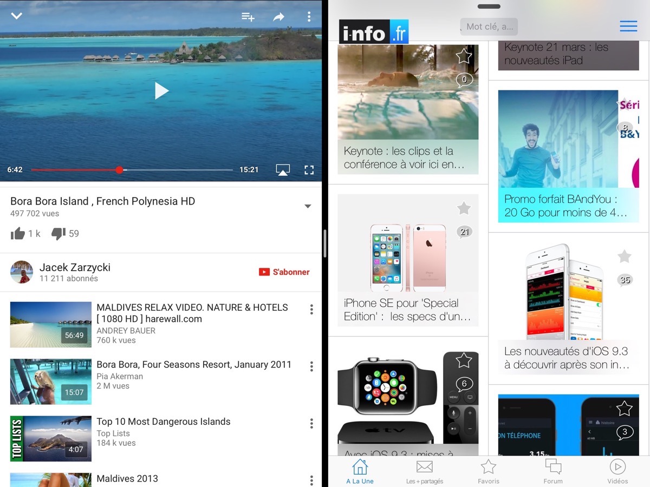The height and width of the screenshot is (487, 650).
Task: Like the video with thumbs up
Action: click(18, 233)
